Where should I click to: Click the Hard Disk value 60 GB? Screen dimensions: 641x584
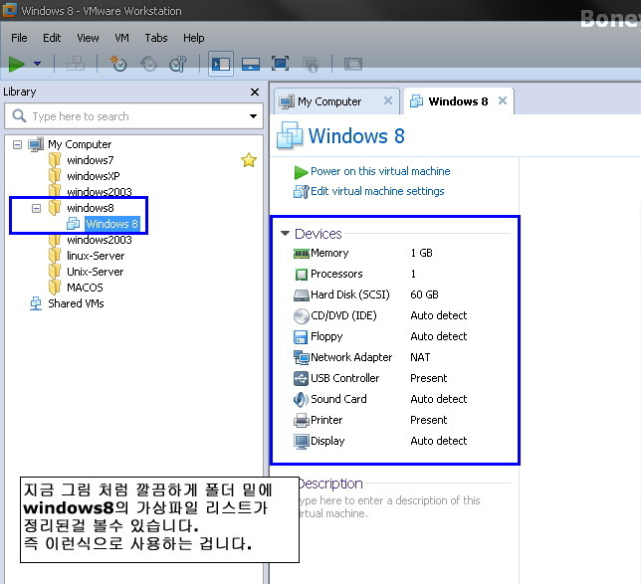click(x=424, y=294)
